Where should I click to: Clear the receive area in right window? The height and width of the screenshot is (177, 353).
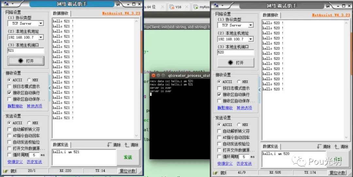pyautogui.click(x=324, y=146)
